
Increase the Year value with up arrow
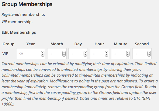[43, 52]
